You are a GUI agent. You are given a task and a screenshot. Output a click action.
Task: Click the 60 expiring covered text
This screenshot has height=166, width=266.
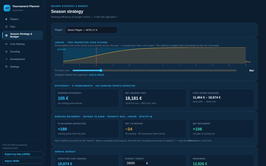(145, 134)
